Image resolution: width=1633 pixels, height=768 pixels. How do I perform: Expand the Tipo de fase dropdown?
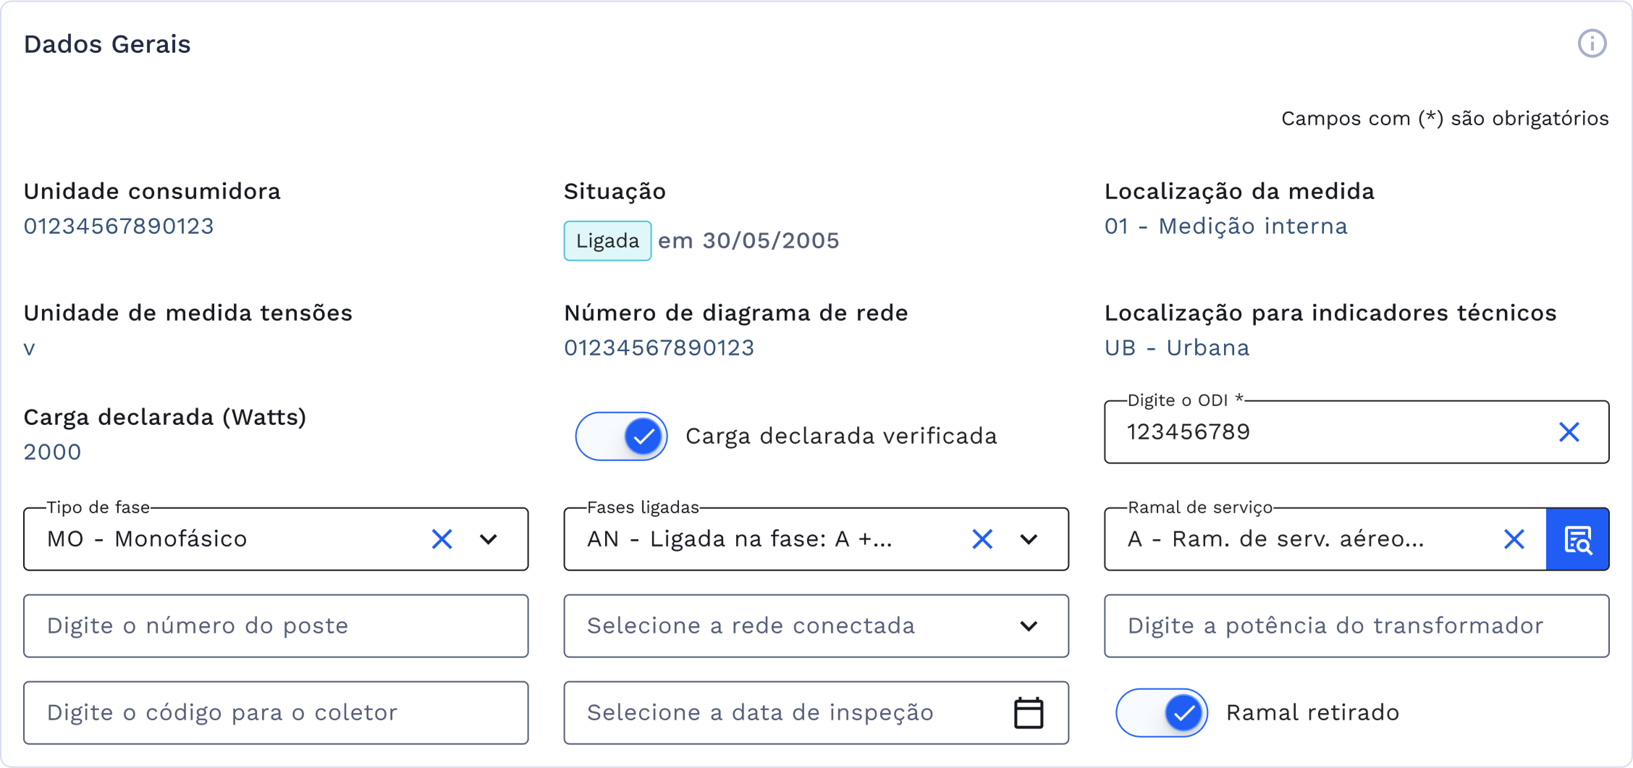click(488, 540)
